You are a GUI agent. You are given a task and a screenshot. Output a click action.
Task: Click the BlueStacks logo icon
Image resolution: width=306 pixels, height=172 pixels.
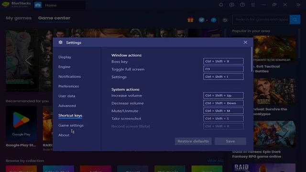[5, 4]
